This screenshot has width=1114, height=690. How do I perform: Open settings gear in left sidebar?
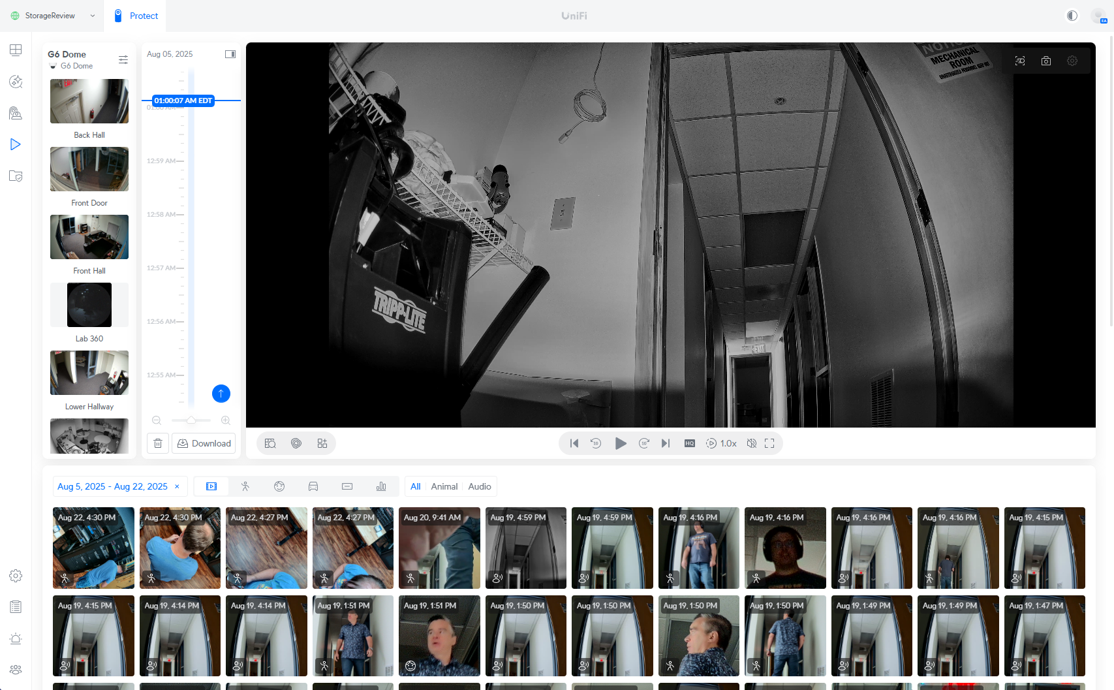[16, 576]
